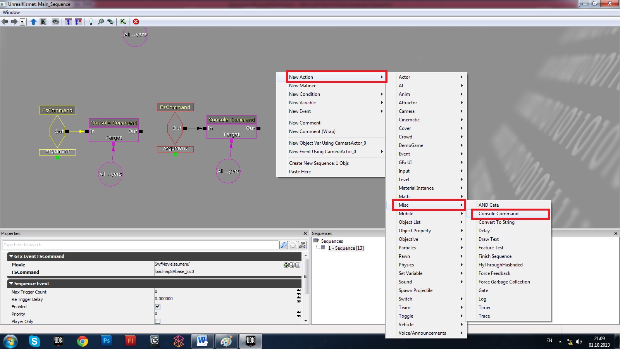The height and width of the screenshot is (349, 620).
Task: Click the star favorites button in Properties
Action: point(293,245)
